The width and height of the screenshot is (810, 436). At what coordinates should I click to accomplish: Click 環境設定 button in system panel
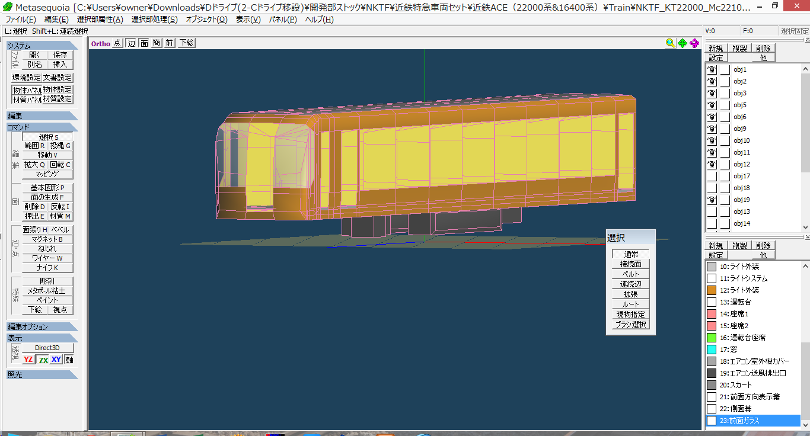click(27, 78)
